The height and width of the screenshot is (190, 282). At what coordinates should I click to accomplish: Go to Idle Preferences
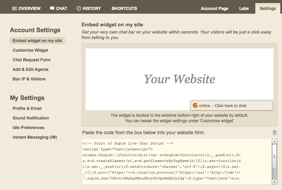pyautogui.click(x=28, y=128)
